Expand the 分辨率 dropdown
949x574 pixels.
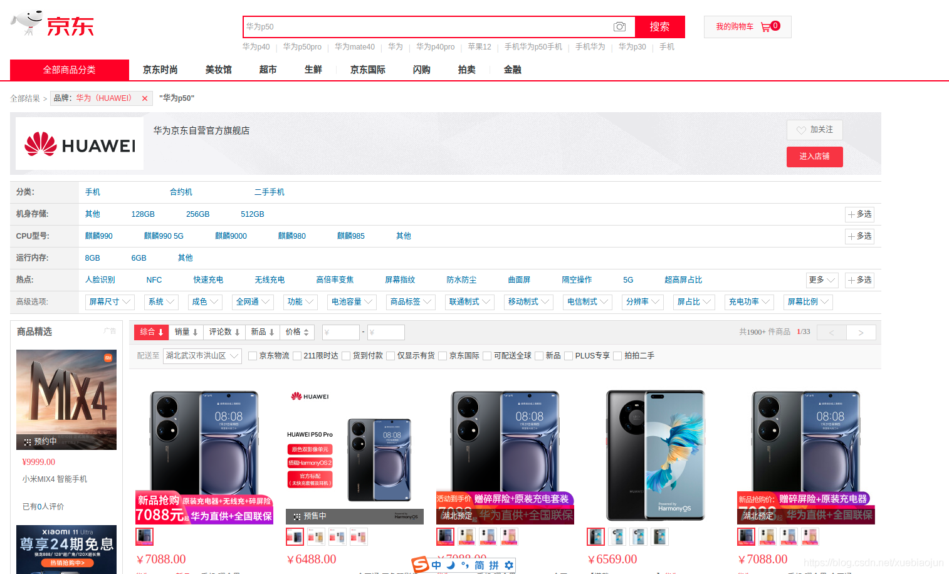(642, 302)
